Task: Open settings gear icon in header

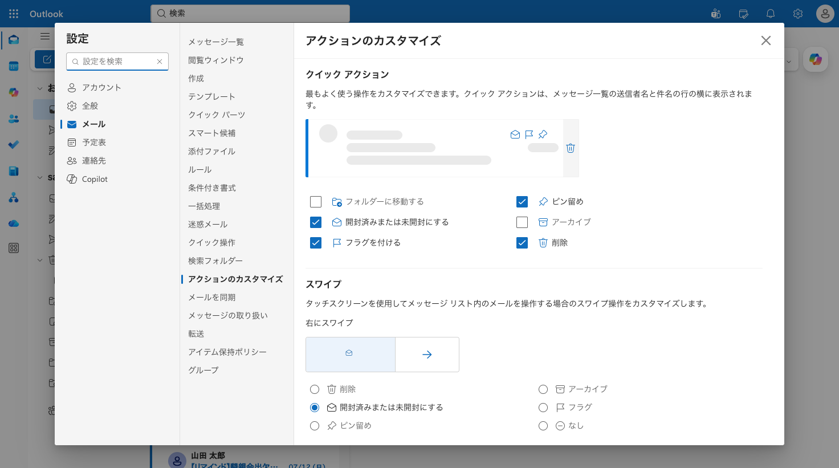Action: tap(798, 14)
